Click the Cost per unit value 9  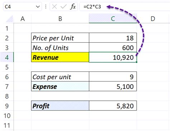pos(113,76)
